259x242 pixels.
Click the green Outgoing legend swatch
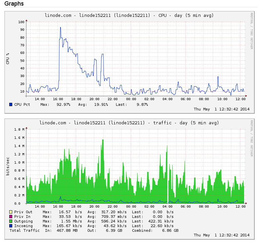[11, 221]
